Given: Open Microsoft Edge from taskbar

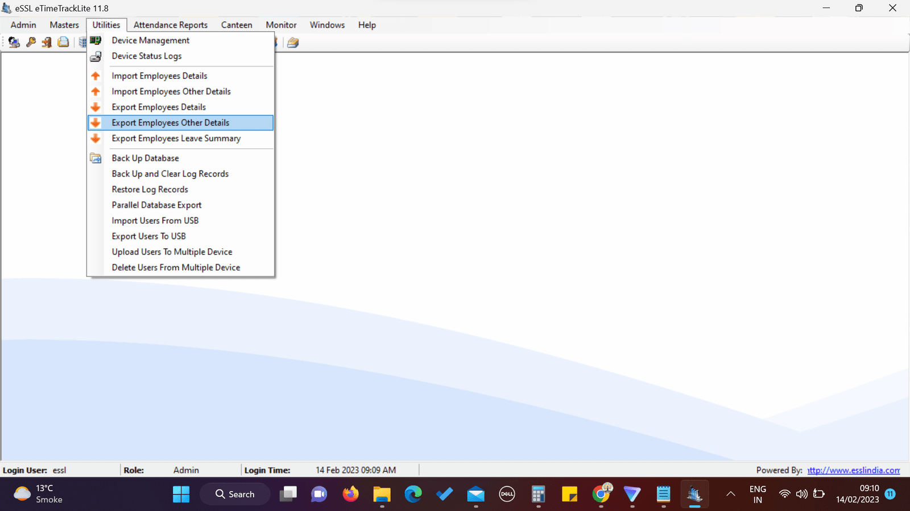Looking at the screenshot, I should pyautogui.click(x=413, y=494).
